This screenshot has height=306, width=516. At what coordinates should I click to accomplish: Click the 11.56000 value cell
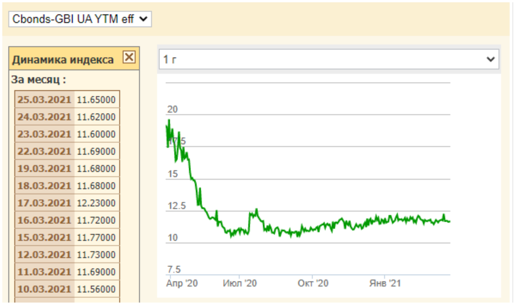point(96,289)
